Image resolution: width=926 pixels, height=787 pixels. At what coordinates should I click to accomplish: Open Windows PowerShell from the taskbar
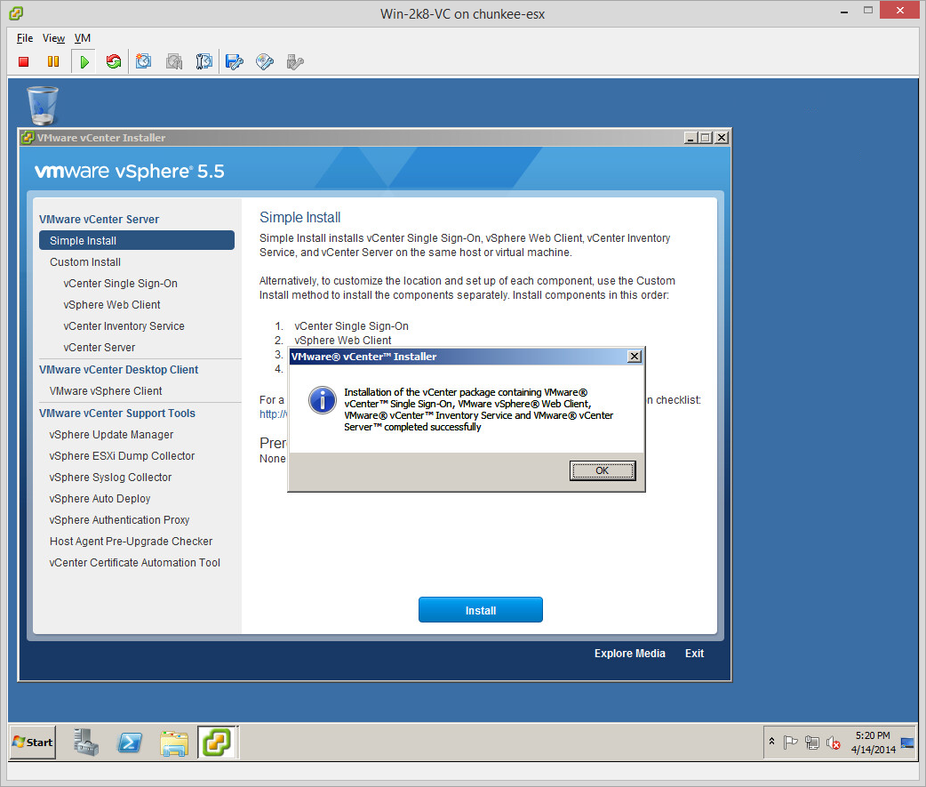(130, 742)
